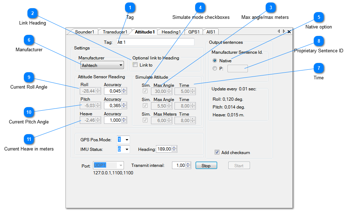Select the P: proprietary radio button
The image size is (349, 211).
[215, 68]
